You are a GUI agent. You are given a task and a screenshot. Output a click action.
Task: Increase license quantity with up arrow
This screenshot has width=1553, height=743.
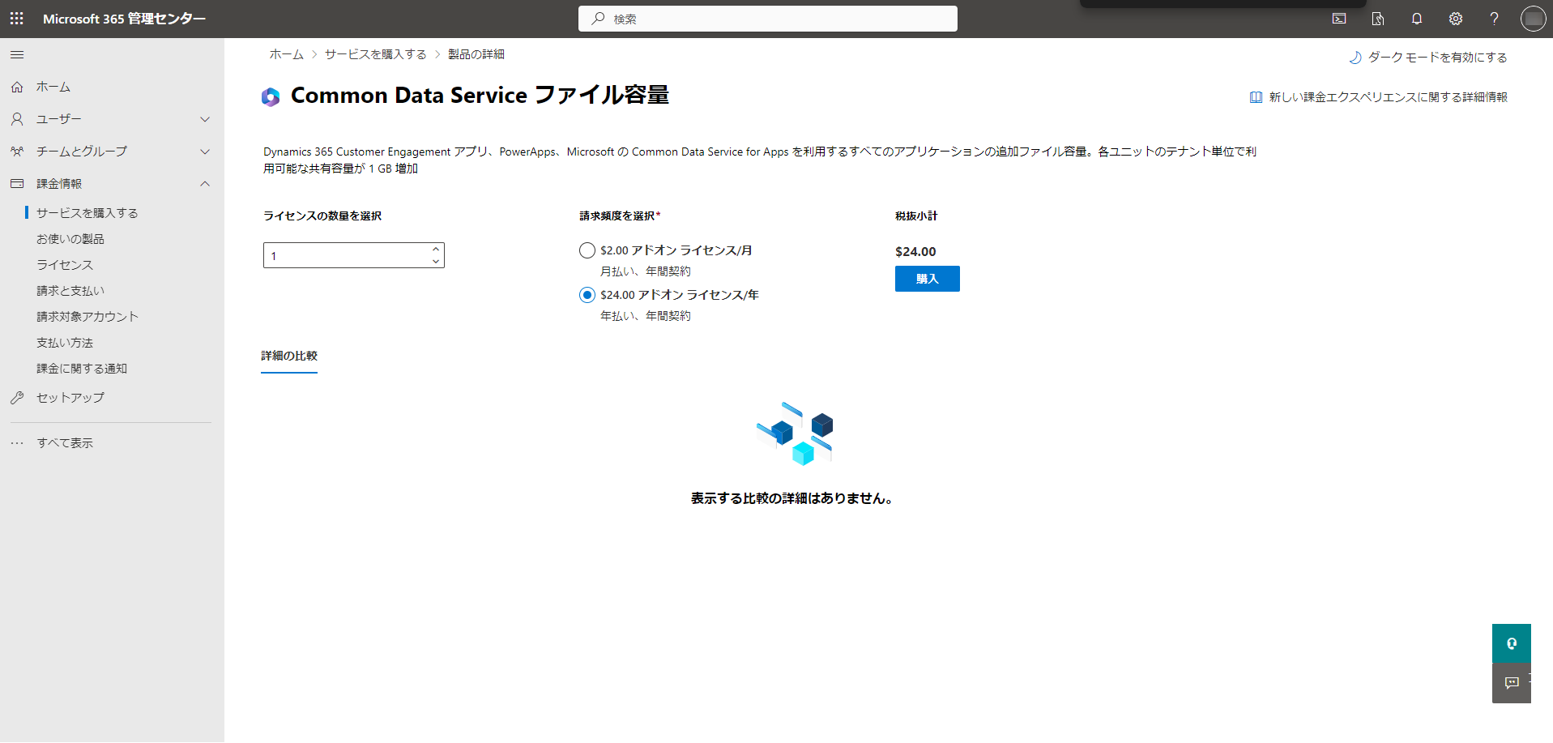coord(436,250)
